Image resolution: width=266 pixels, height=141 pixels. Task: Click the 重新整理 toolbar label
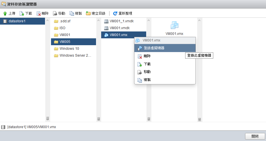(125, 13)
